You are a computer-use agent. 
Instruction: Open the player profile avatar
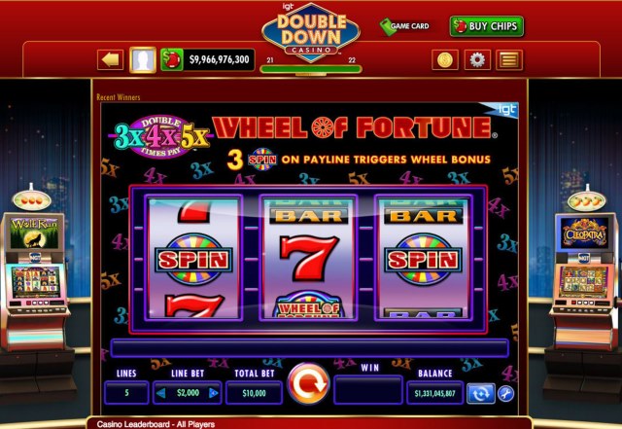pyautogui.click(x=143, y=60)
